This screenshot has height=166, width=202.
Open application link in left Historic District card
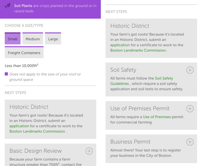point(19,126)
